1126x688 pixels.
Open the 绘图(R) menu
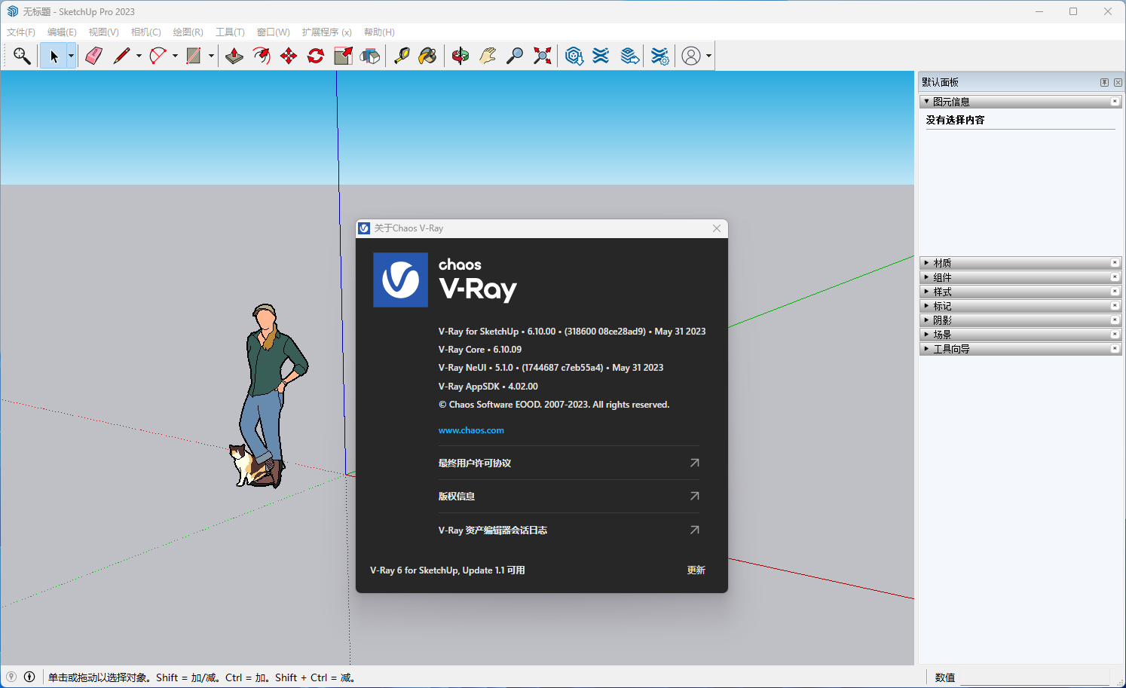coord(188,32)
